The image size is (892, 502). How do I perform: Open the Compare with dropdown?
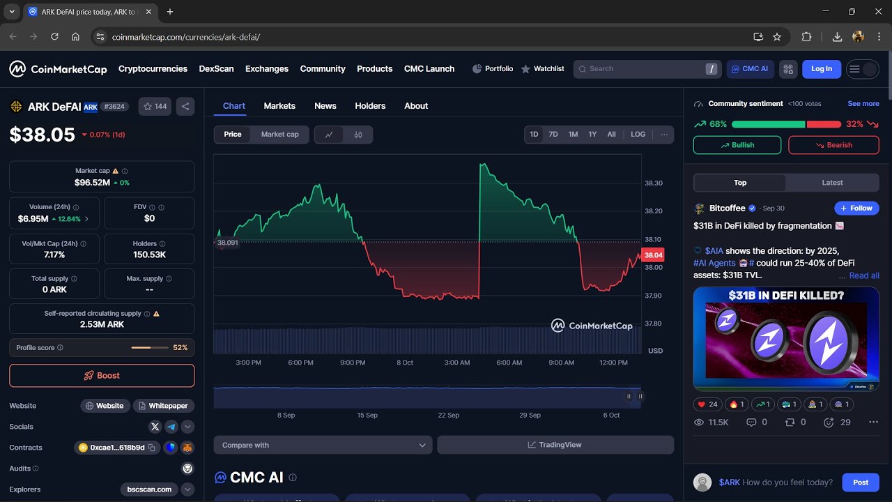click(323, 445)
